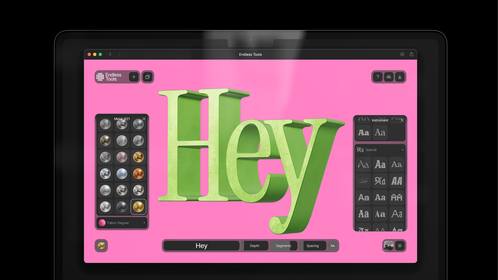Select the Depth tab
498x280 pixels.
[x=255, y=246]
